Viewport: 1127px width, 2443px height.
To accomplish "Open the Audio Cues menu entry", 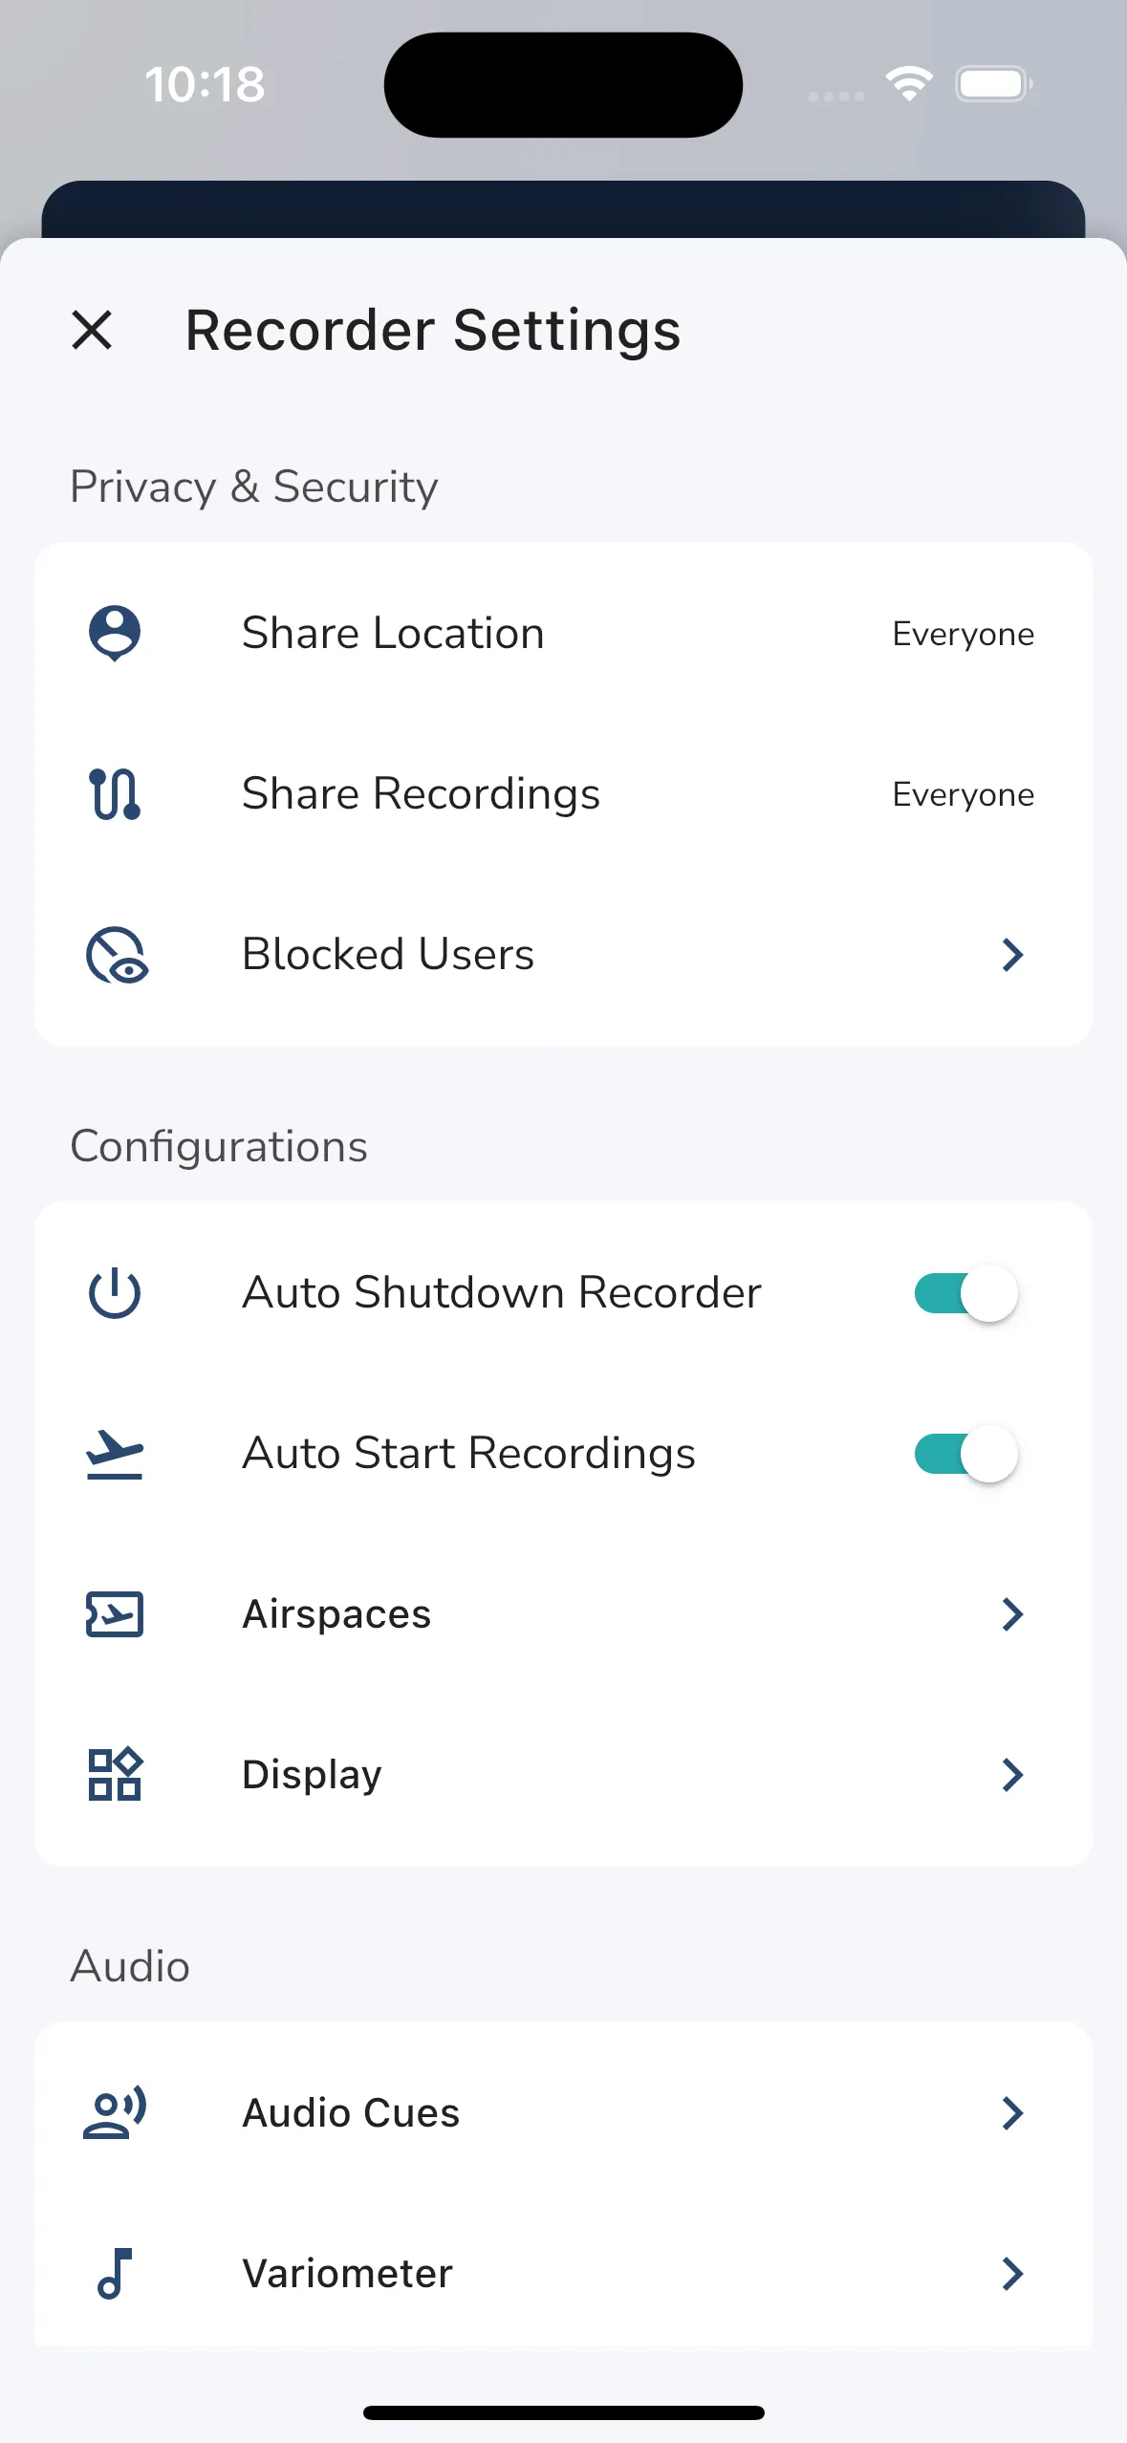I will point(351,2113).
